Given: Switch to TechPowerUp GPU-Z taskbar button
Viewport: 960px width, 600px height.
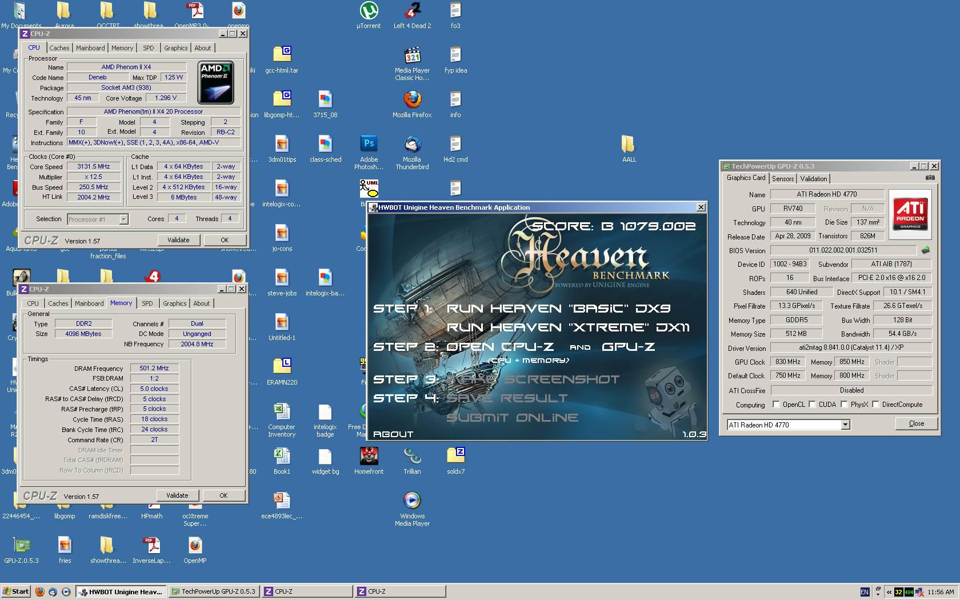Looking at the screenshot, I should click(214, 591).
